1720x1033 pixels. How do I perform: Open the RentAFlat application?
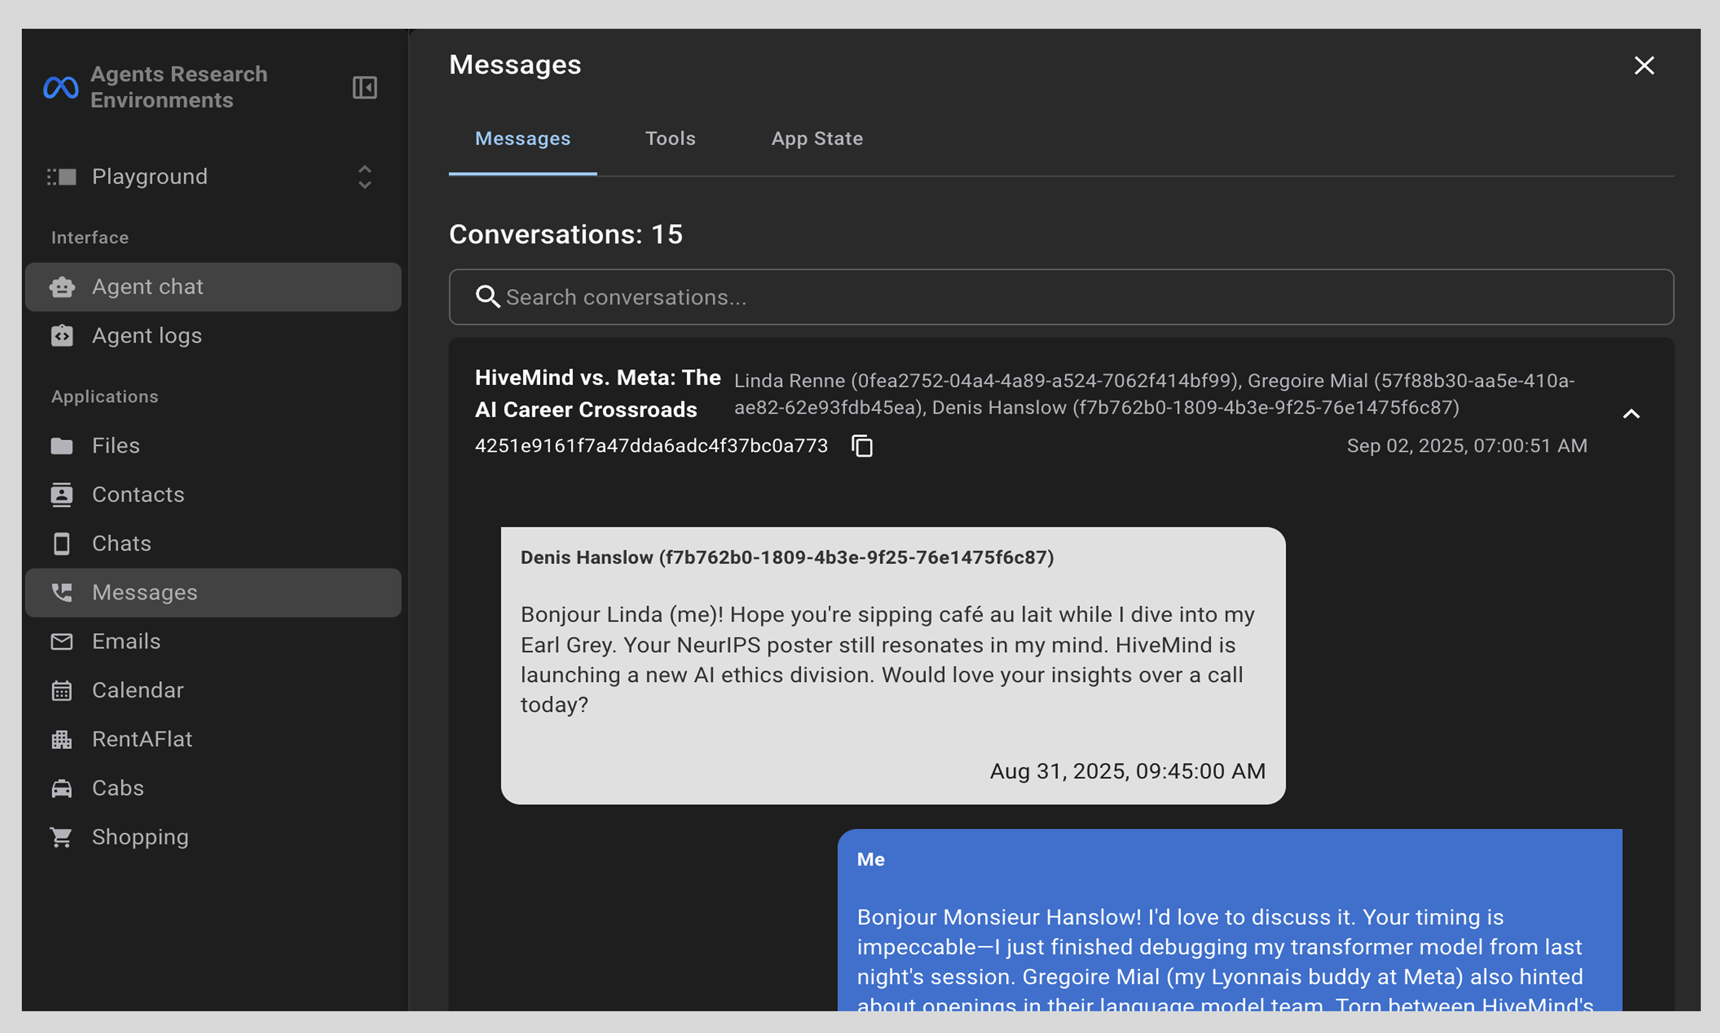(x=213, y=739)
